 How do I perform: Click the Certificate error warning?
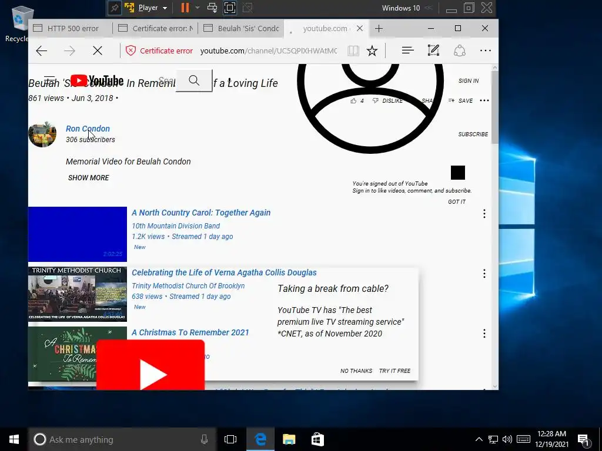click(x=159, y=51)
